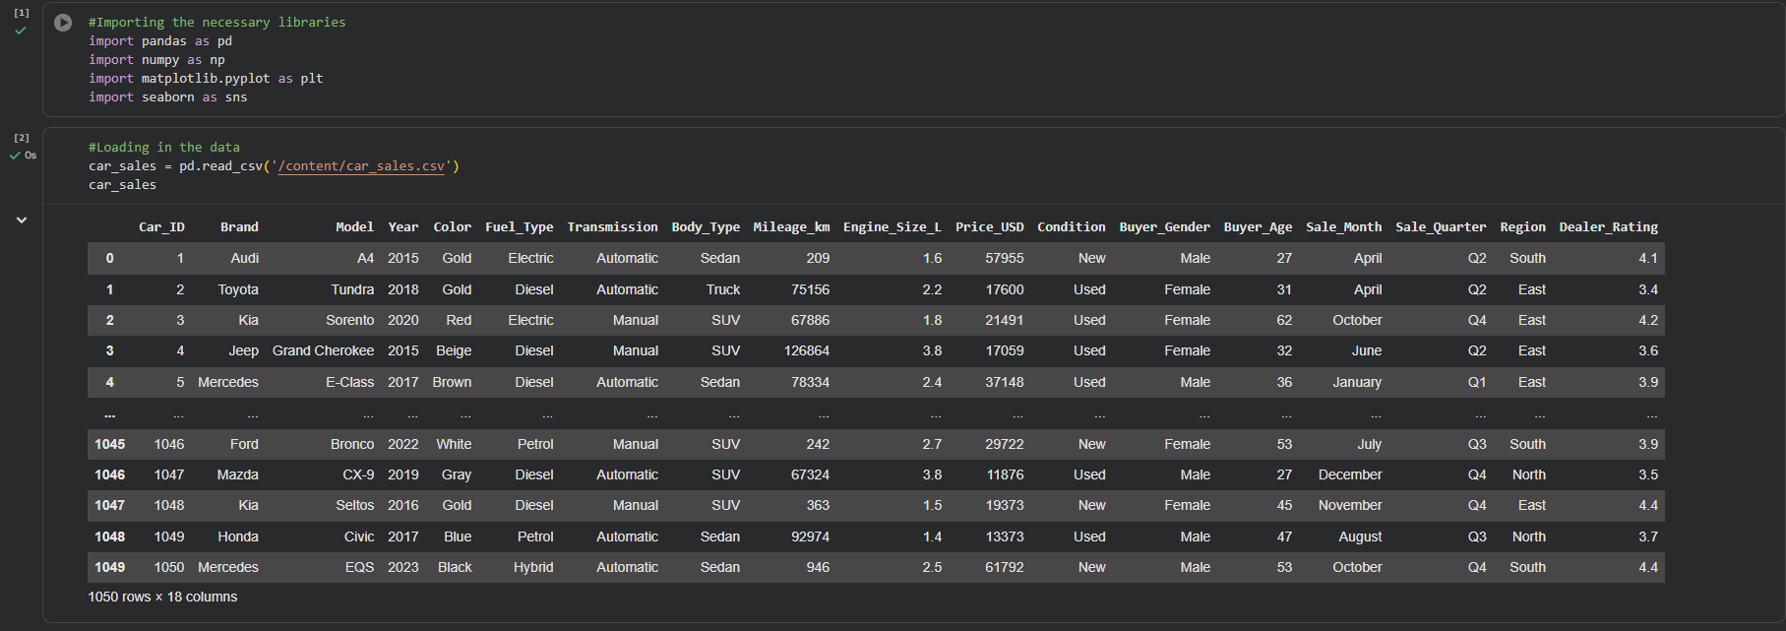Select the Toyota brand cell
This screenshot has height=631, width=1786.
point(238,289)
